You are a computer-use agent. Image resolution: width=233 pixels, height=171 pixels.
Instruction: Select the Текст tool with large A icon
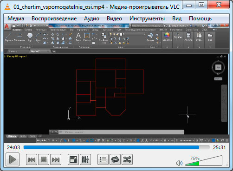(78, 37)
